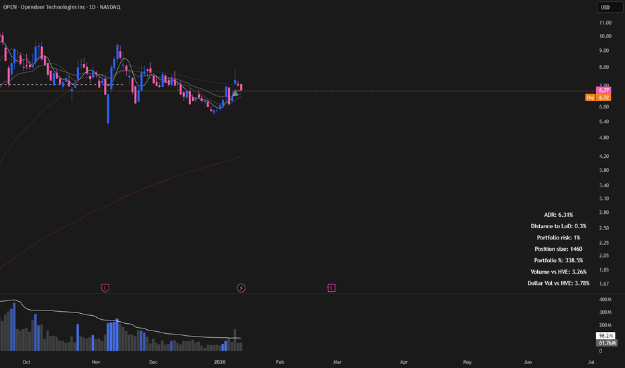Click the 10.00 price axis label
This screenshot has width=625, height=368.
coord(605,36)
